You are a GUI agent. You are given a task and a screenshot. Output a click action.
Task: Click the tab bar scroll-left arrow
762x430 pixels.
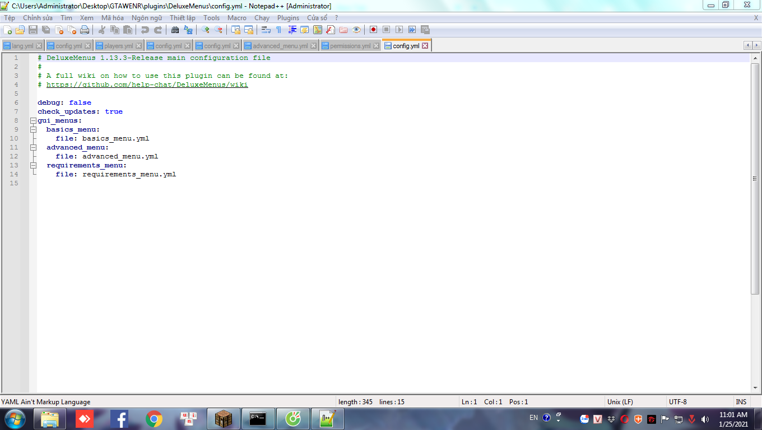coord(748,45)
